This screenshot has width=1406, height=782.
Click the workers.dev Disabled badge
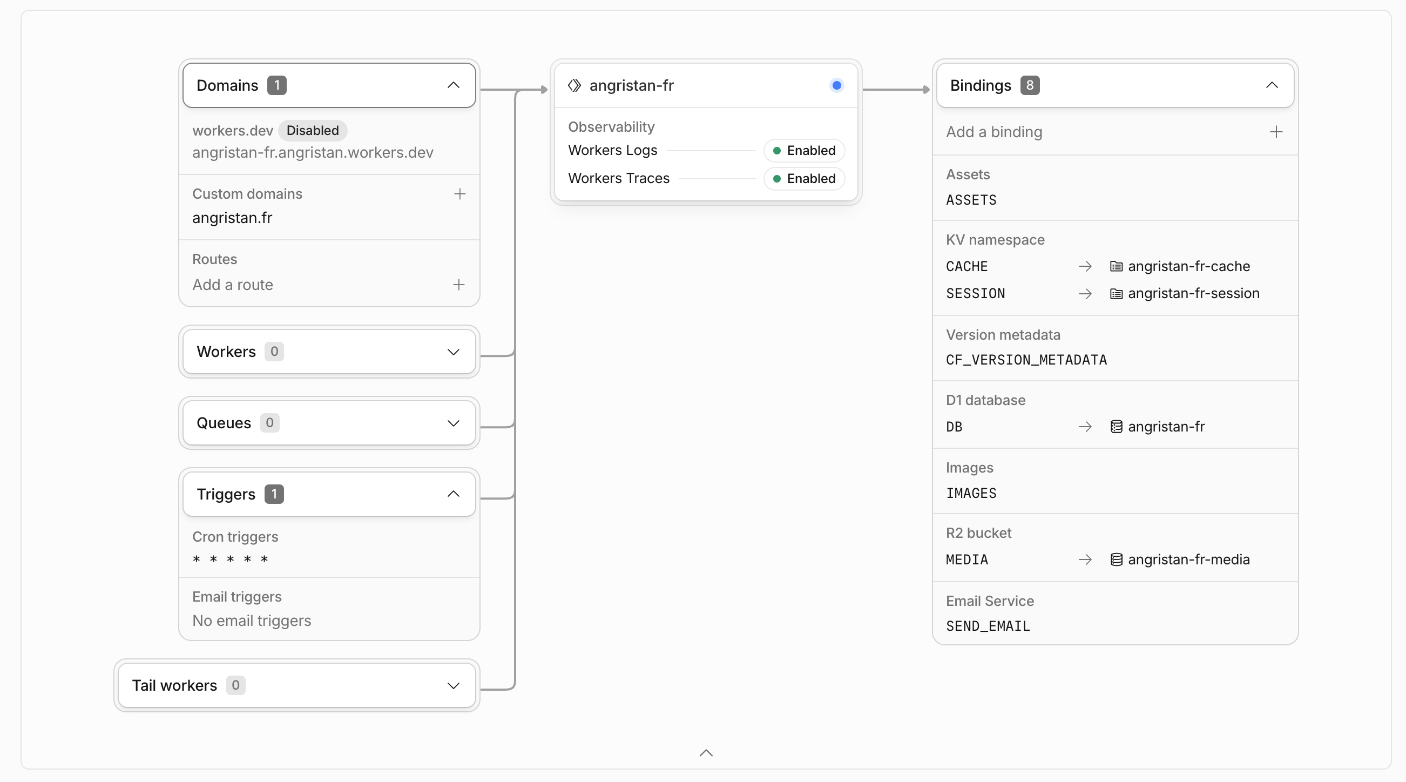pyautogui.click(x=313, y=131)
